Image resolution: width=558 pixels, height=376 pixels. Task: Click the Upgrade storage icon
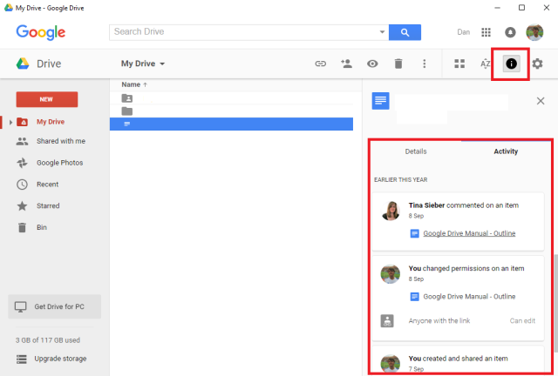coord(22,359)
